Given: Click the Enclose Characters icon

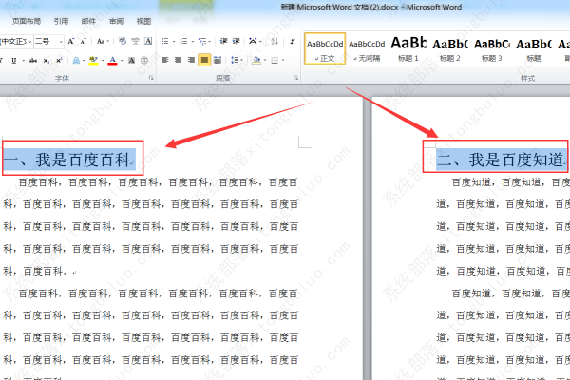Looking at the screenshot, I should pyautogui.click(x=144, y=61).
